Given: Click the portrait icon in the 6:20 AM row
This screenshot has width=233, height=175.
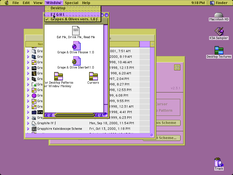Looking at the screenshot, I should click(34, 73).
